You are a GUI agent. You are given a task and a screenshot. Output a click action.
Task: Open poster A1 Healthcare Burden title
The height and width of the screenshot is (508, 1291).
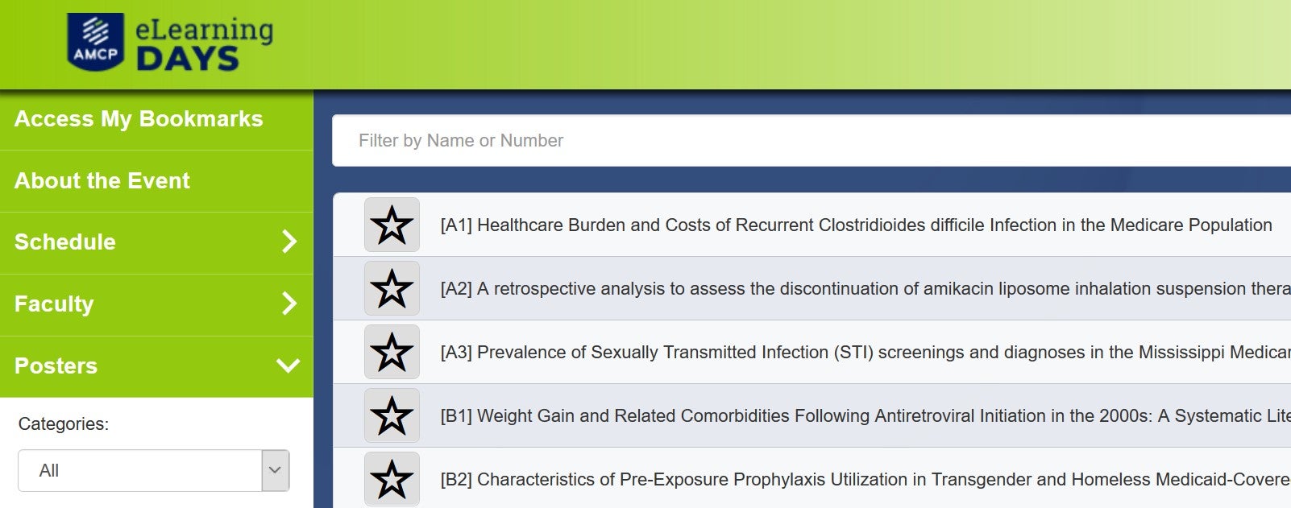tap(856, 225)
